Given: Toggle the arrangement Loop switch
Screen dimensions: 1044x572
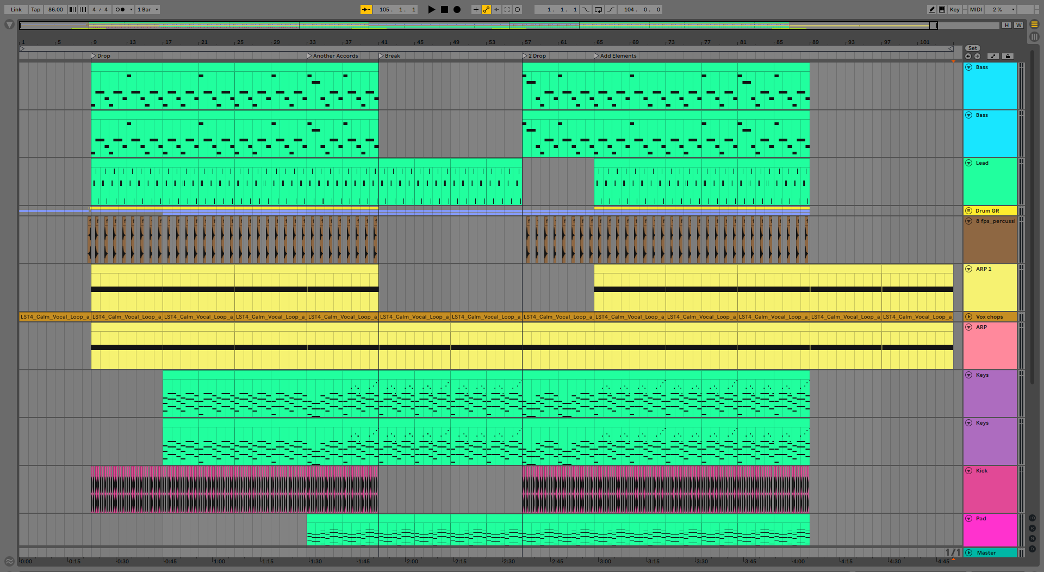Looking at the screenshot, I should pyautogui.click(x=598, y=9).
